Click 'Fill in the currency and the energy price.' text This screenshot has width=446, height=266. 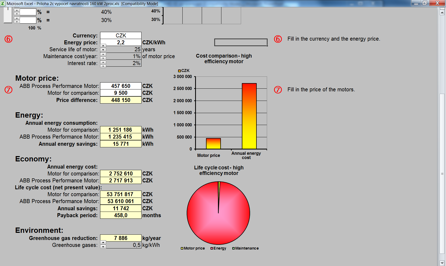[x=334, y=39]
